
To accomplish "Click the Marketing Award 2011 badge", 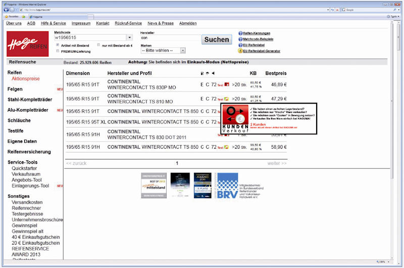I will point(203,186).
